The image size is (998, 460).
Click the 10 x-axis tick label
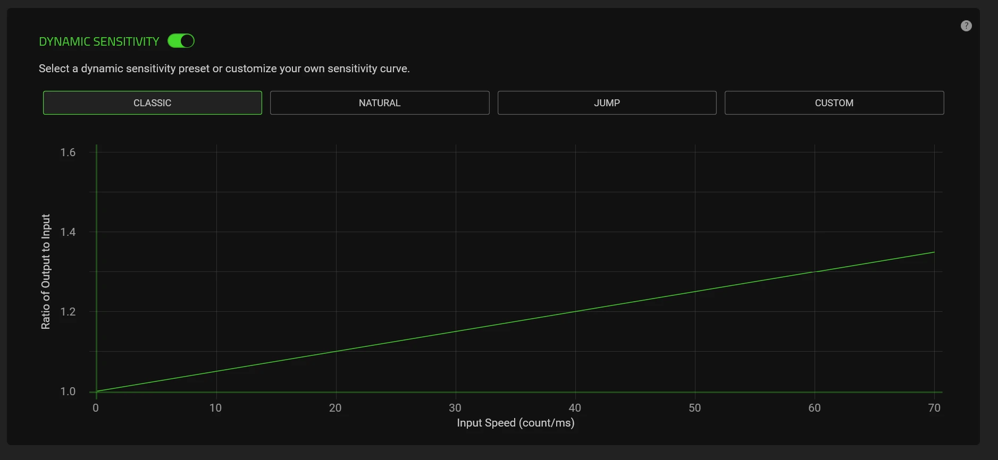click(215, 408)
